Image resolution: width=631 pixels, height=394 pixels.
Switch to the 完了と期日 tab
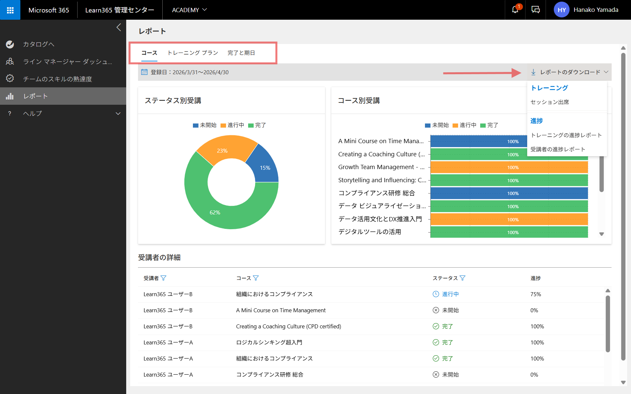tap(241, 53)
